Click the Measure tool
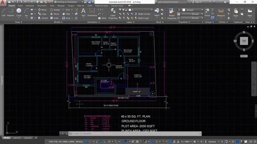The width and height of the screenshot is (257, 144). tap(221, 12)
